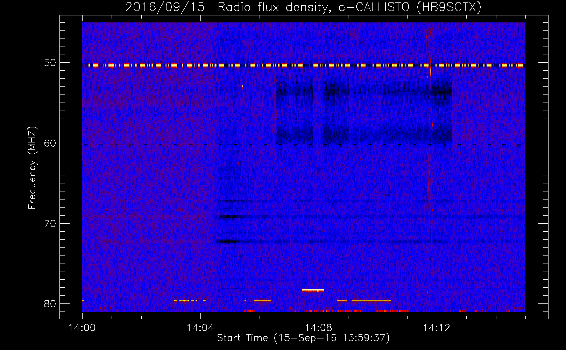Click the 'Frequency (MHZ)' axis label
The height and width of the screenshot is (350, 566).
tap(32, 168)
